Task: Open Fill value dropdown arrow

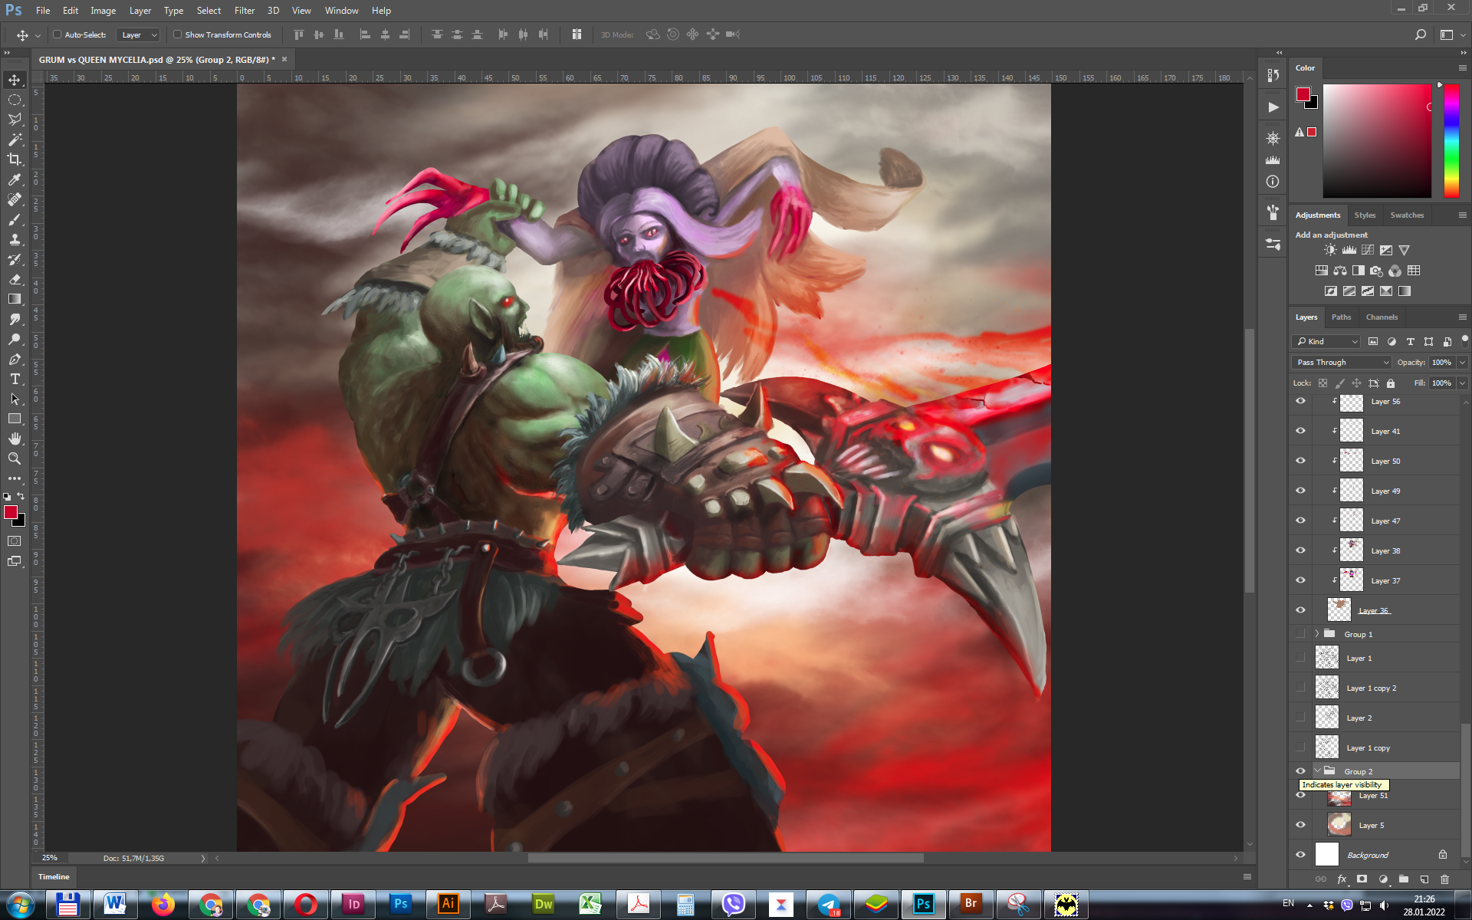Action: [1462, 383]
